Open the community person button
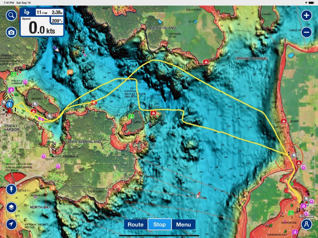This screenshot has height=238, width=318. pyautogui.click(x=307, y=224)
